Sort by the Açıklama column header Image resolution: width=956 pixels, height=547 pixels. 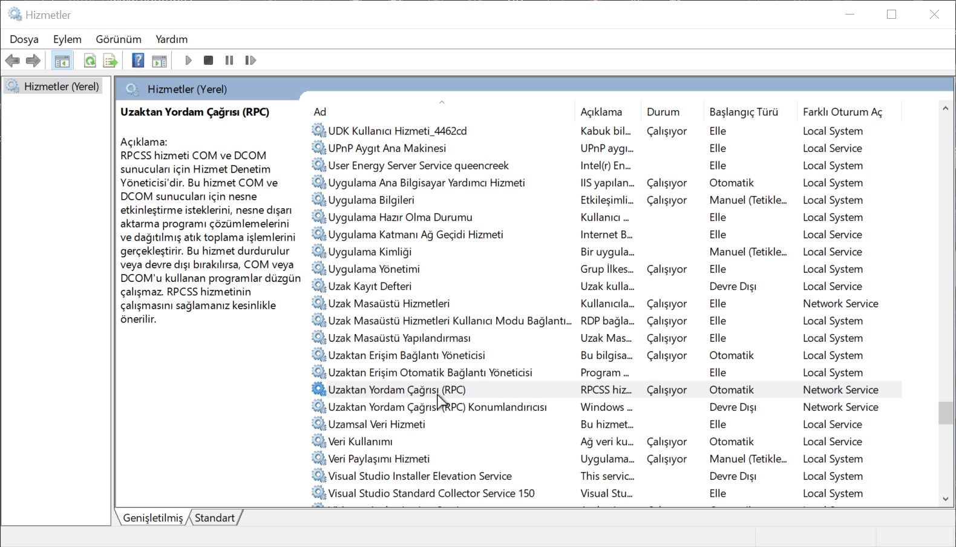(607, 111)
